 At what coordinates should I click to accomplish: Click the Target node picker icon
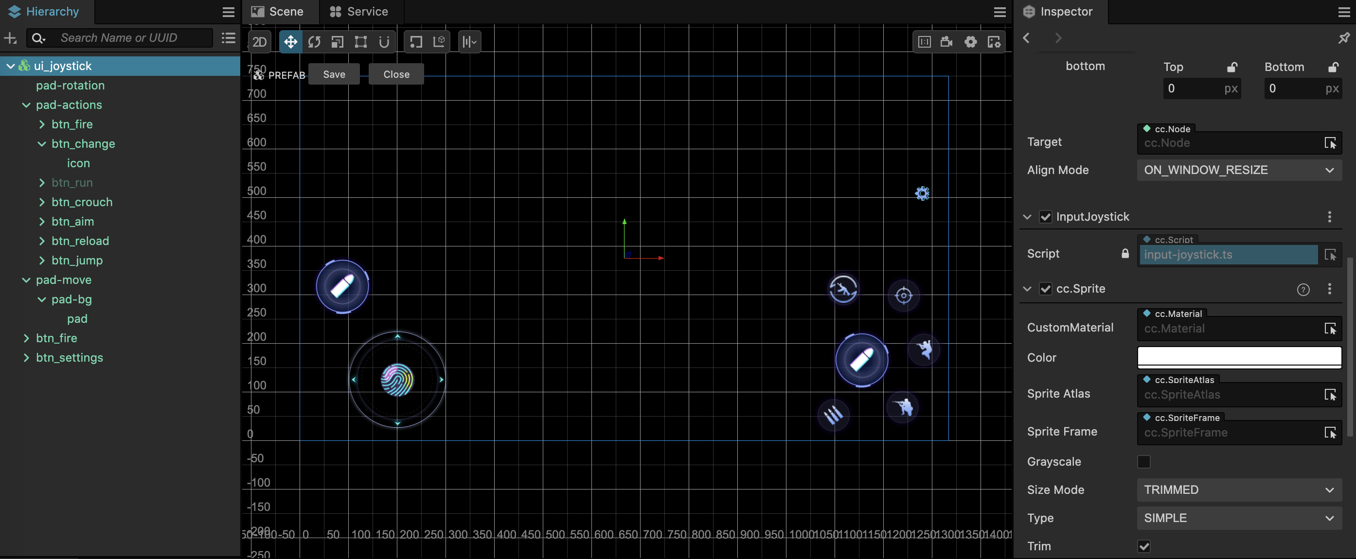1330,143
